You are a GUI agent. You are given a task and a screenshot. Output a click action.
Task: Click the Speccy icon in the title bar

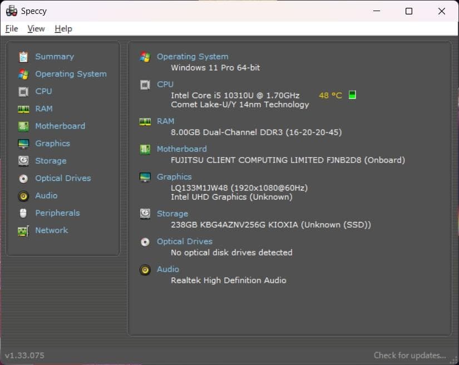pos(11,11)
